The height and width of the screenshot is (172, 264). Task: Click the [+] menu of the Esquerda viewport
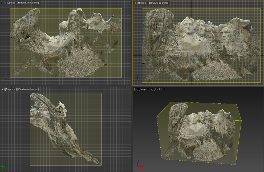point(3,89)
